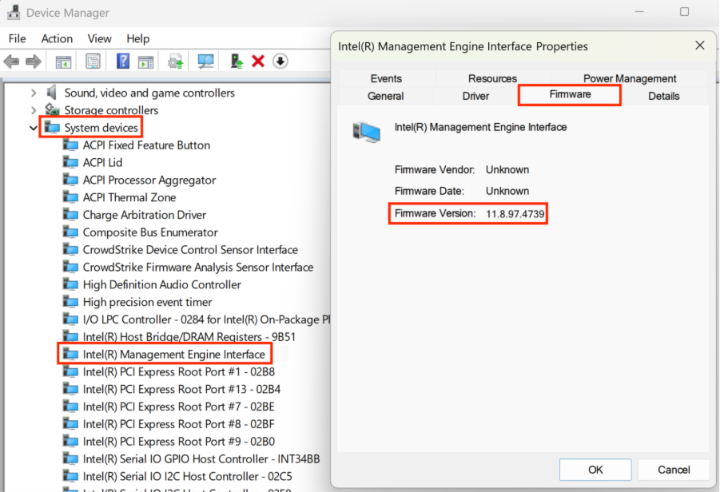
Task: Click Scan for hardware changes icon
Action: point(205,61)
